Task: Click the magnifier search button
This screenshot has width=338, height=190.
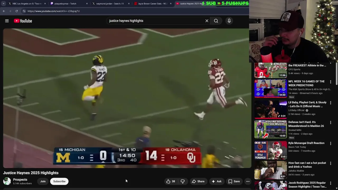Action: click(216, 21)
